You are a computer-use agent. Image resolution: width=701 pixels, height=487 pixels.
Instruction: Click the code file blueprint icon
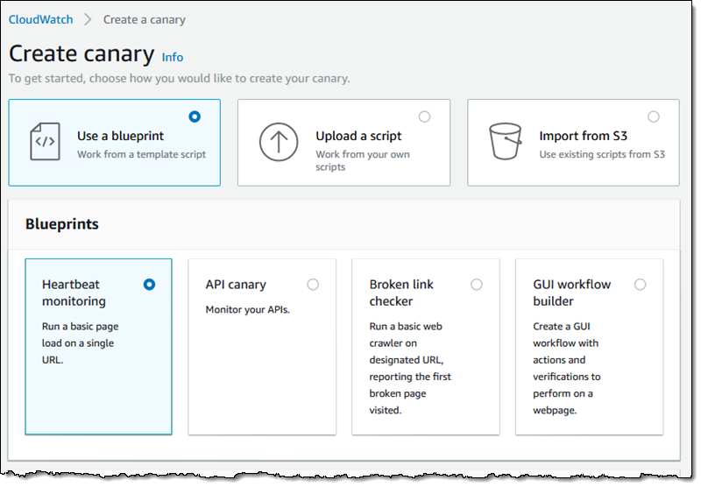pyautogui.click(x=45, y=142)
